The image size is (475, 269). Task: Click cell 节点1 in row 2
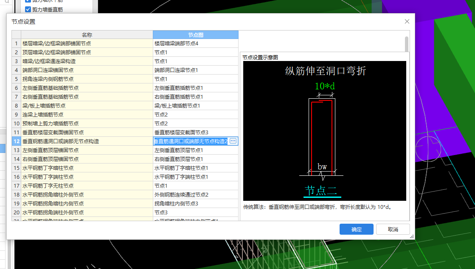pyautogui.click(x=196, y=52)
